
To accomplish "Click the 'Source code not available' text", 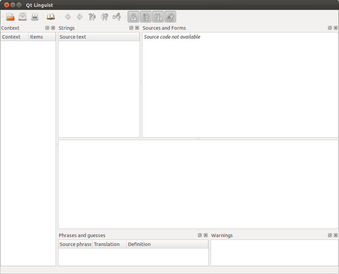I will tap(172, 37).
